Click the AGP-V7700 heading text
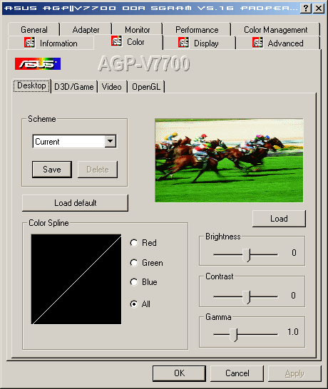Screen dimensions: 328x389 [x=144, y=63]
